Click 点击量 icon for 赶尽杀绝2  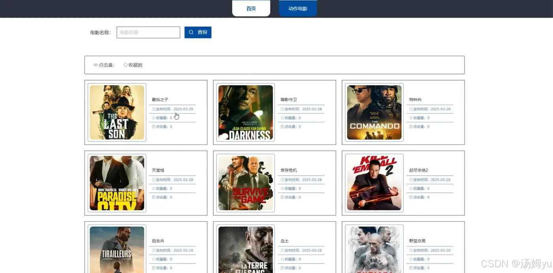coord(411,197)
